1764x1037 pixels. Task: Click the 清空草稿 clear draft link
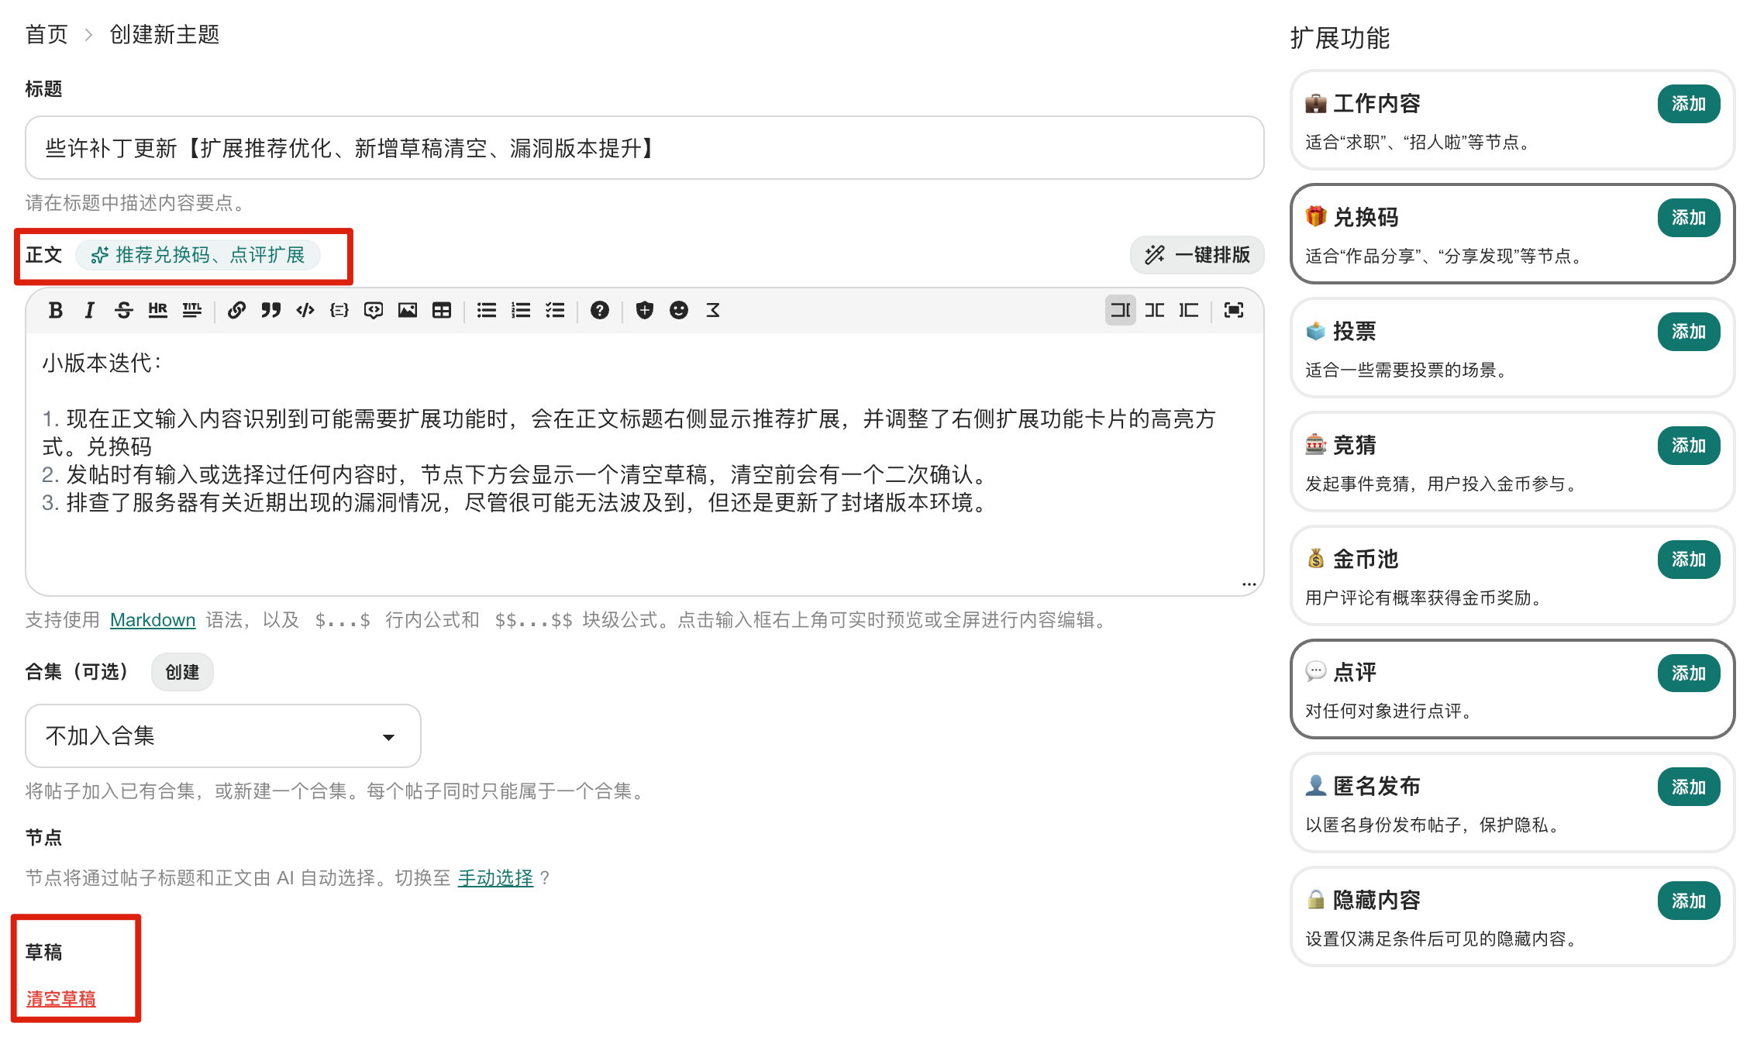(x=61, y=998)
